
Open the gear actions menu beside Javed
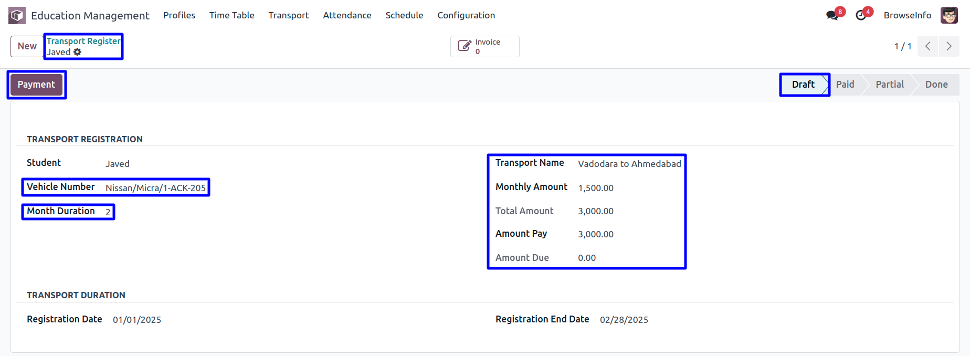pos(78,52)
